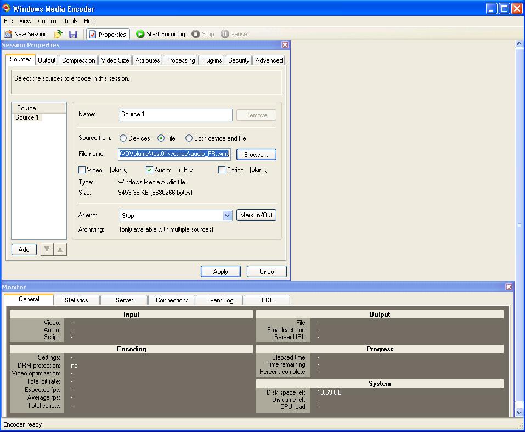Image resolution: width=525 pixels, height=432 pixels.
Task: Click the Source column header
Action: [x=38, y=108]
